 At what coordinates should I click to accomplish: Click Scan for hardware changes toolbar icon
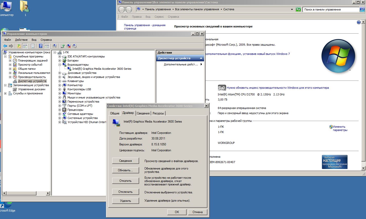point(55,46)
